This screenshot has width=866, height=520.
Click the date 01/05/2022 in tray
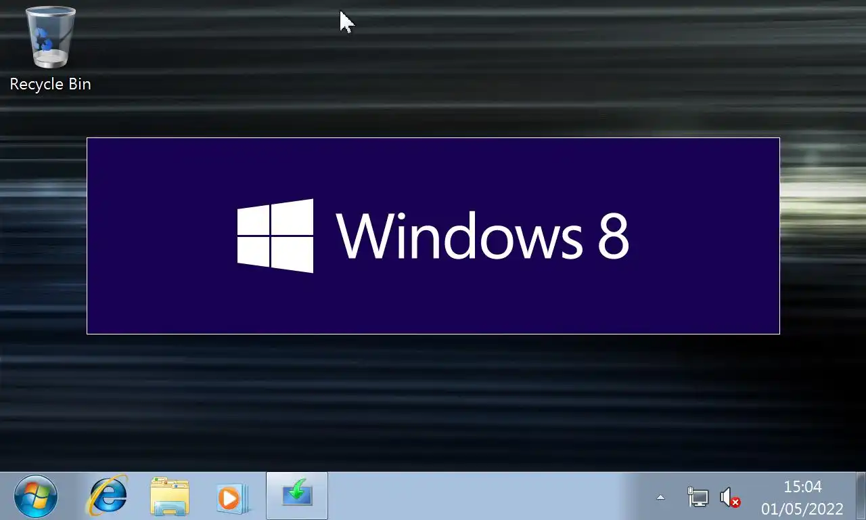pos(802,508)
